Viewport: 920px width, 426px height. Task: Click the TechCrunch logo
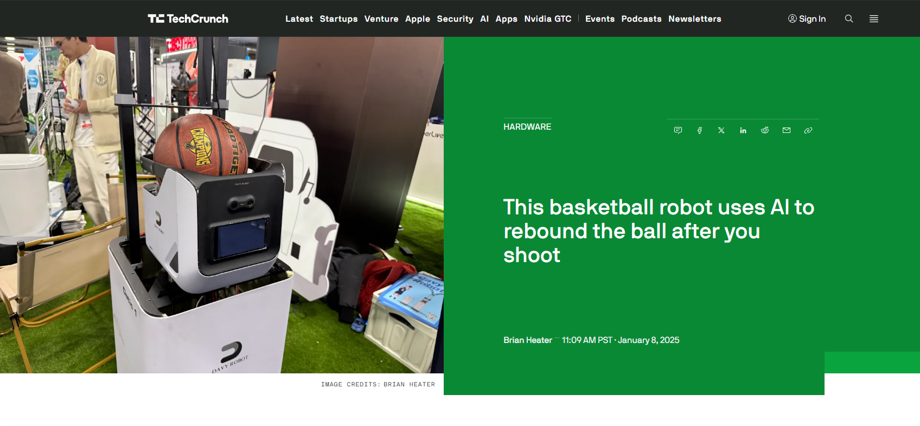click(x=188, y=18)
